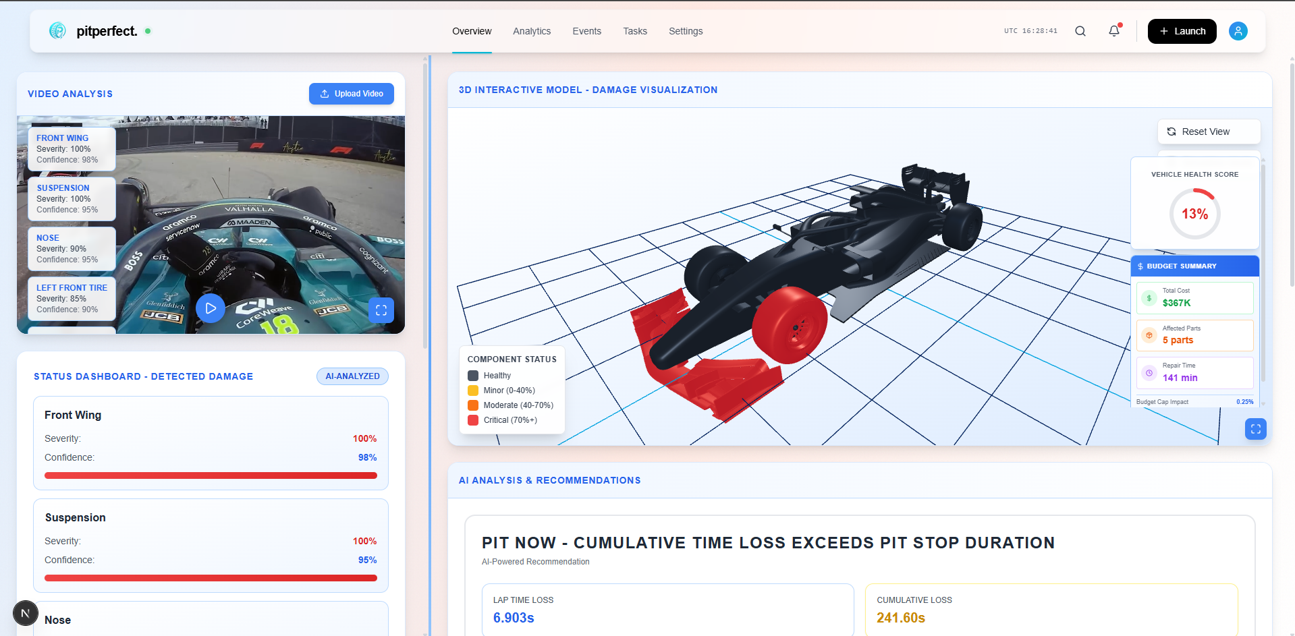Expand the 3D model to fullscreen
The width and height of the screenshot is (1295, 636).
coord(1256,429)
